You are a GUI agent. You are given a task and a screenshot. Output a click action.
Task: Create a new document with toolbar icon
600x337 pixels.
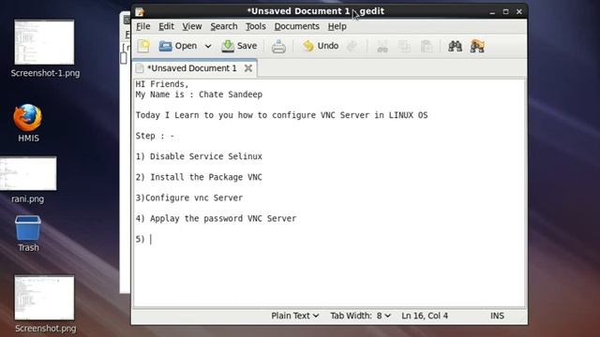click(143, 46)
